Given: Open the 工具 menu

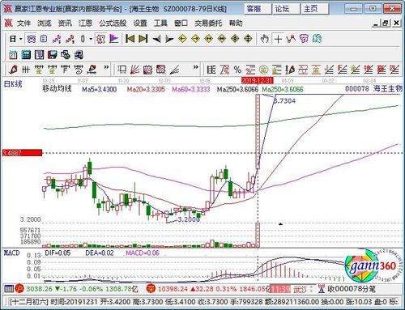Looking at the screenshot, I should (160, 23).
